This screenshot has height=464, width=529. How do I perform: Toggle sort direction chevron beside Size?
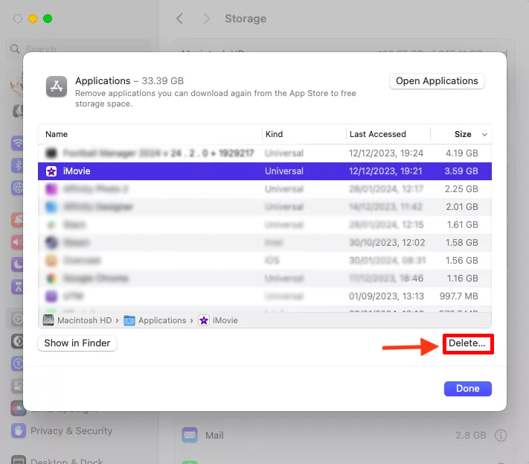click(x=484, y=134)
